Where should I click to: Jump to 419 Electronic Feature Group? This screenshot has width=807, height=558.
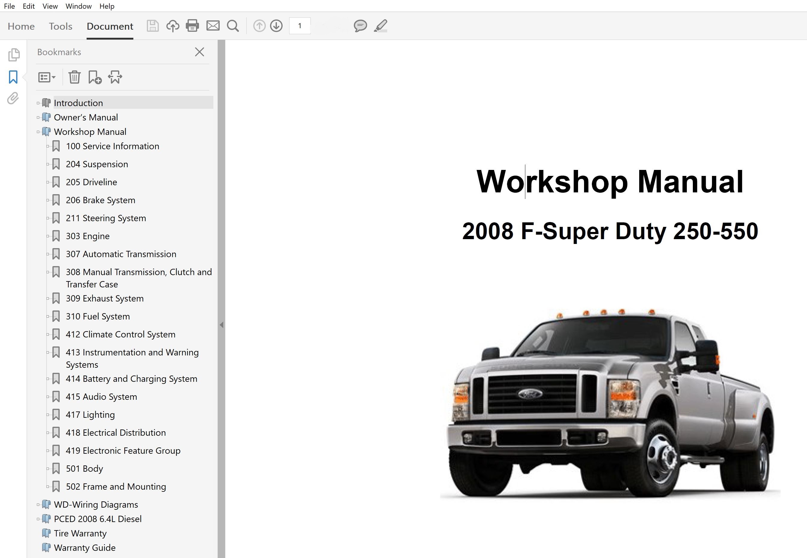coord(123,451)
